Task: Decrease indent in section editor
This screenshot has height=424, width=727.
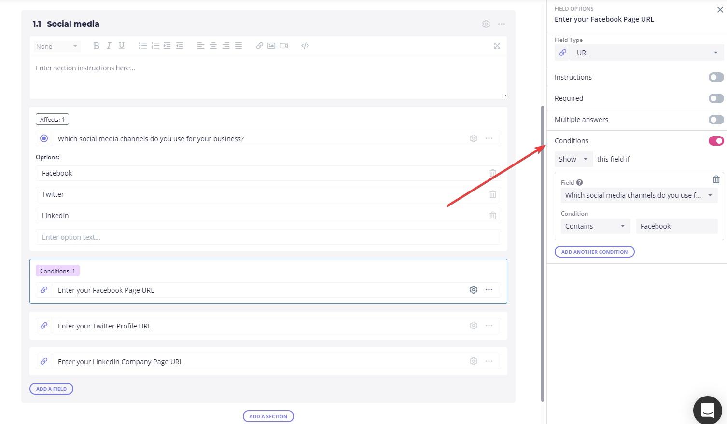Action: tap(180, 46)
